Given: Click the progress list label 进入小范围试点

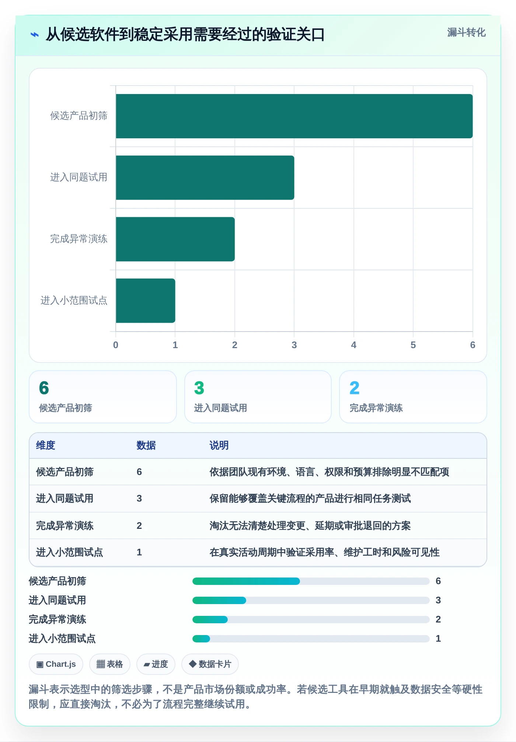Looking at the screenshot, I should tap(62, 639).
